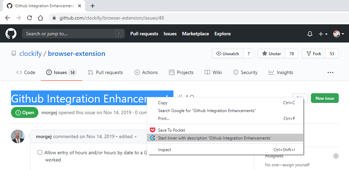Switch to the Actions tab

[146, 73]
